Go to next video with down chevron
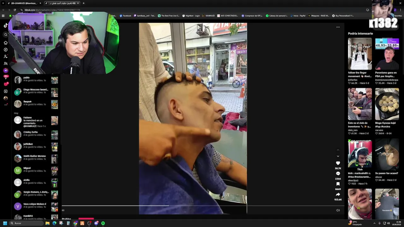Viewport: 404px width, 227px height. pyautogui.click(x=338, y=156)
